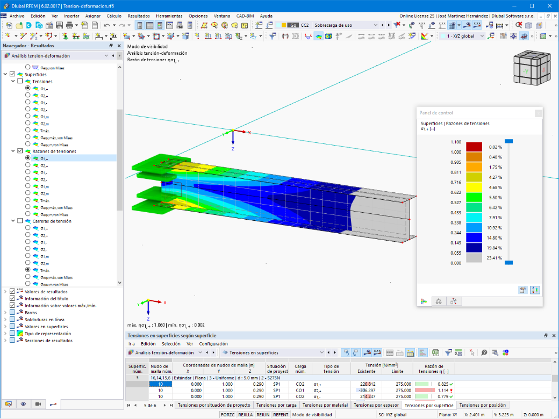Click the REJILLA status bar button
The height and width of the screenshot is (419, 559).
(245, 415)
